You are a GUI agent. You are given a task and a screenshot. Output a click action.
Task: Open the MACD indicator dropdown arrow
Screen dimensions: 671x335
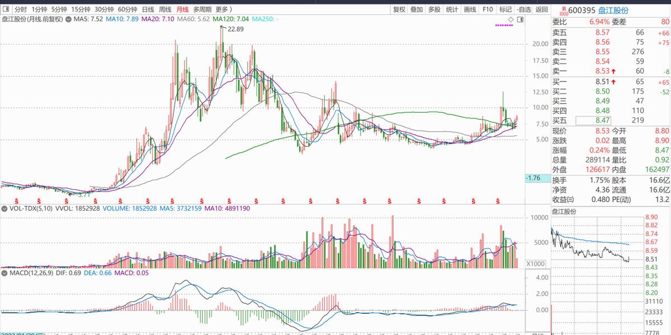pyautogui.click(x=4, y=274)
